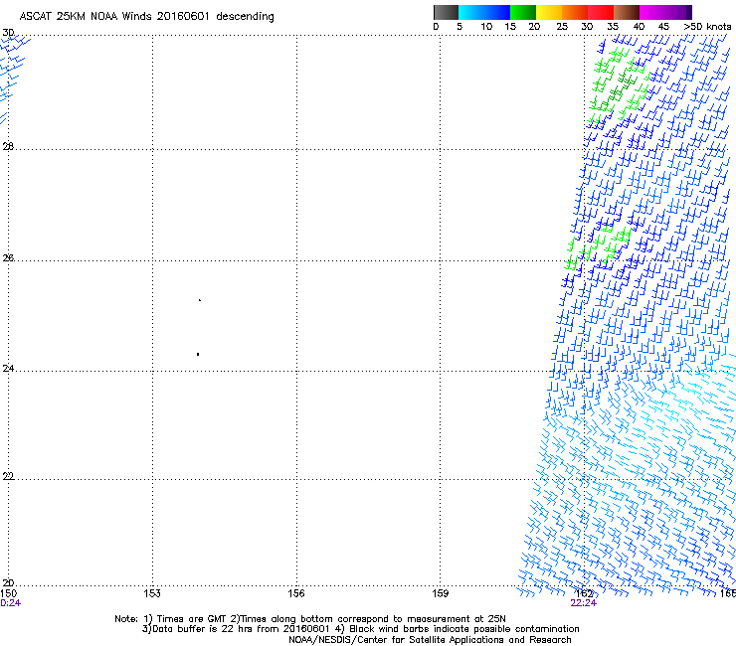The height and width of the screenshot is (646, 736).
Task: Click longitude label '162' on bottom axis
Action: [x=584, y=593]
